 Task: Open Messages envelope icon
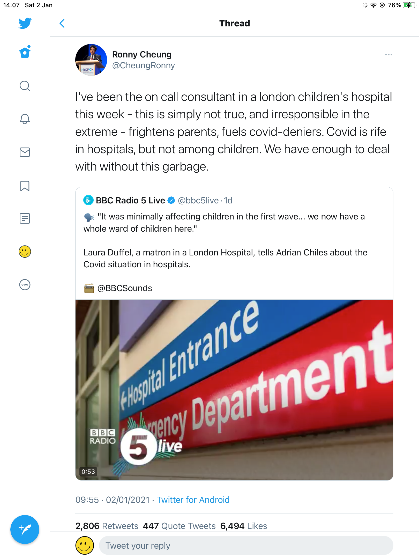click(x=25, y=152)
